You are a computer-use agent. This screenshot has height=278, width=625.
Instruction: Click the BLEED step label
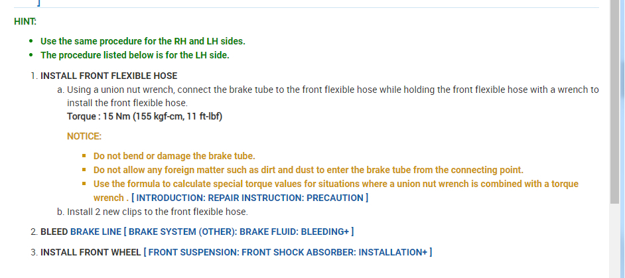pos(54,232)
